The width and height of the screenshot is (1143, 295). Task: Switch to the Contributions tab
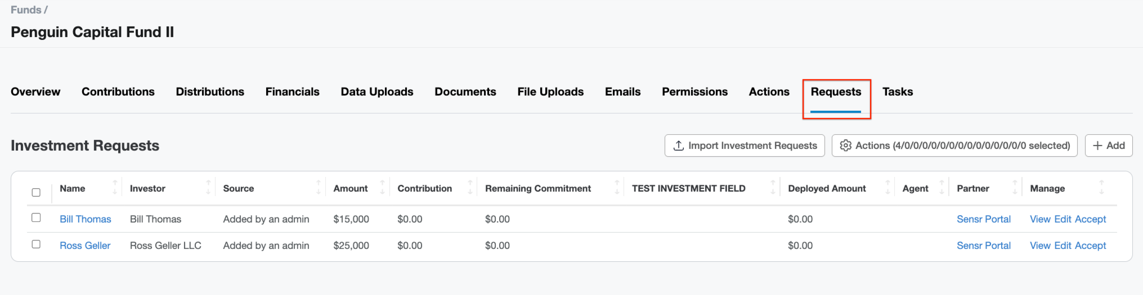coord(118,92)
